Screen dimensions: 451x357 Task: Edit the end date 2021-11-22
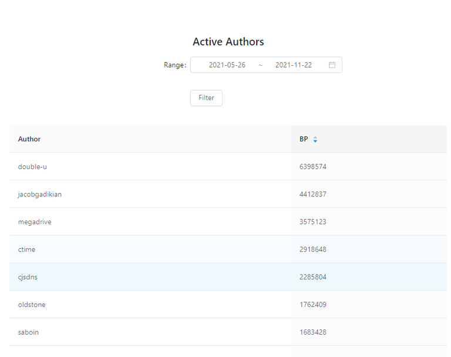tap(294, 65)
